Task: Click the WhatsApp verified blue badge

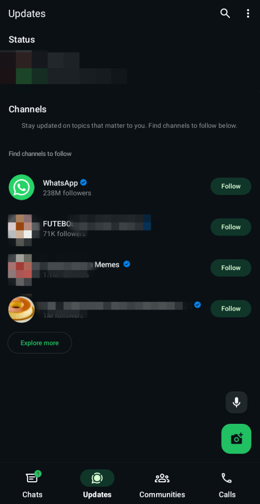Action: [83, 182]
